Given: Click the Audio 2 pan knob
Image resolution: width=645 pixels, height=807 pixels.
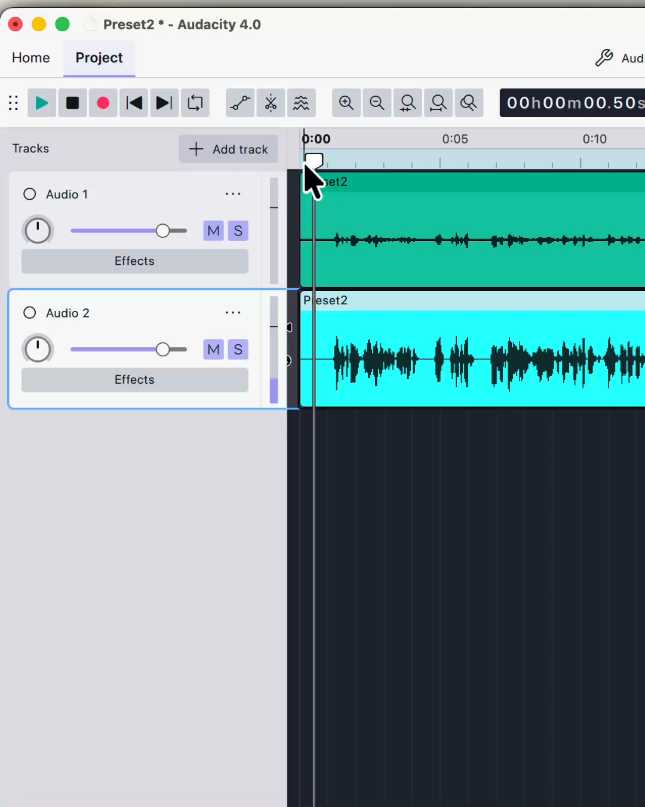Looking at the screenshot, I should click(x=38, y=349).
